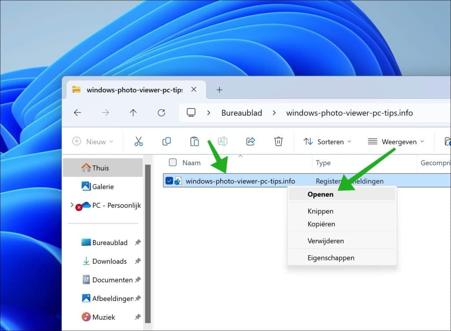
Task: Click the Paste clipboard icon
Action: [x=194, y=141]
